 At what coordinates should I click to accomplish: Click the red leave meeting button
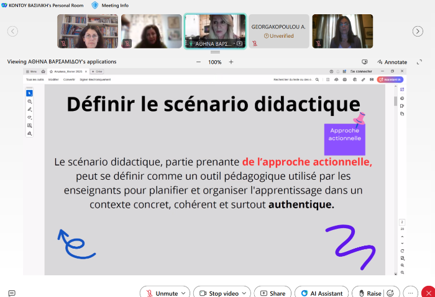429,293
